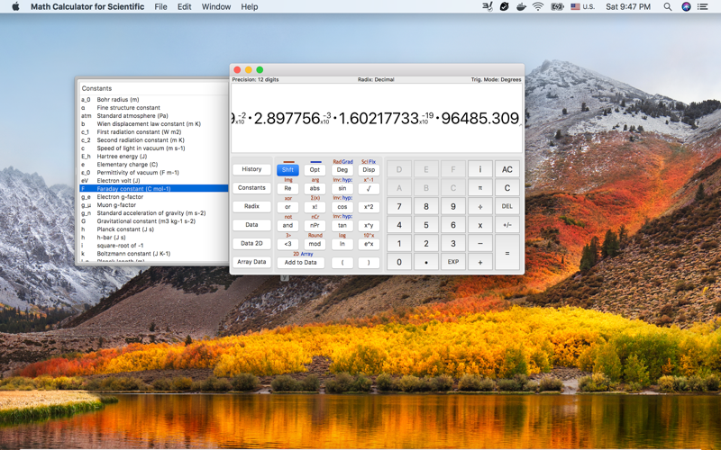
Task: Open the Data 2D panel
Action: tap(251, 243)
